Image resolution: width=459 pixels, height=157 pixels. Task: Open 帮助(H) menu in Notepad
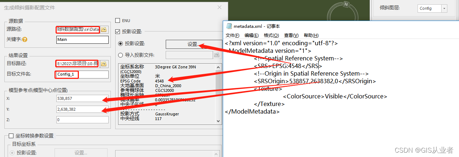[x=311, y=35]
